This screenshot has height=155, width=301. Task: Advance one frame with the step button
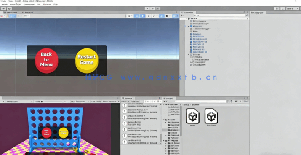coord(158,8)
